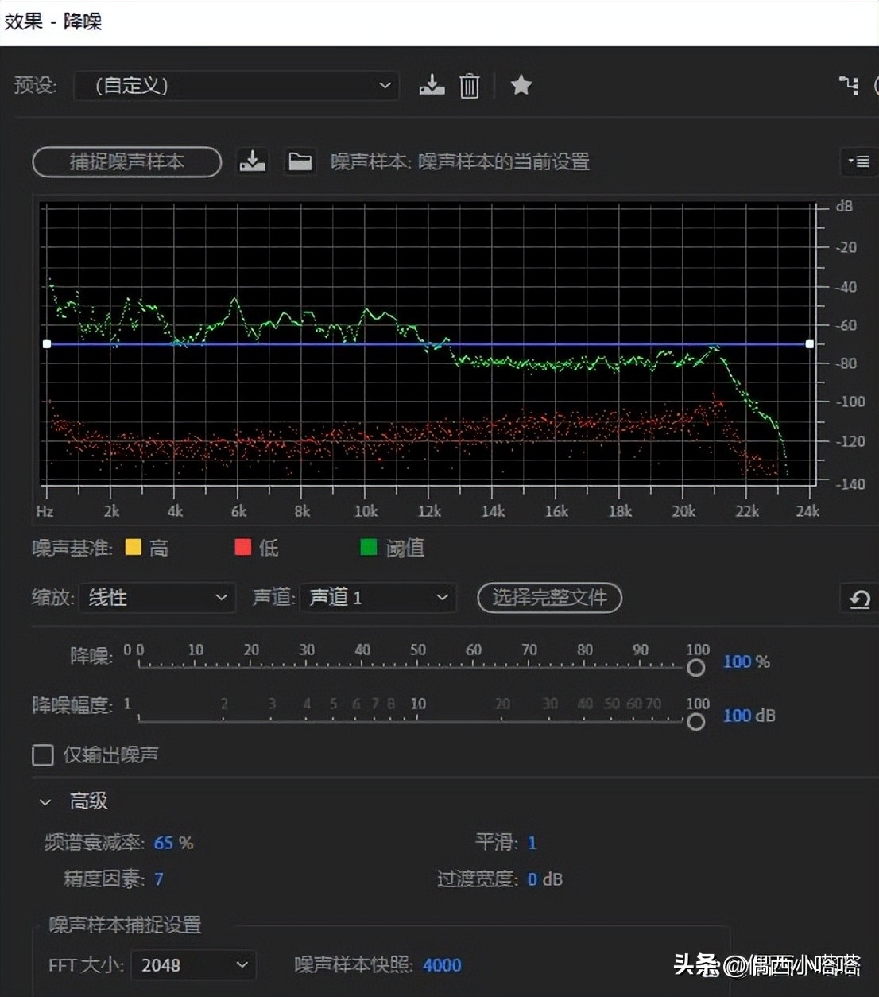The image size is (879, 997).
Task: Click the save noise print icon
Action: tap(252, 161)
